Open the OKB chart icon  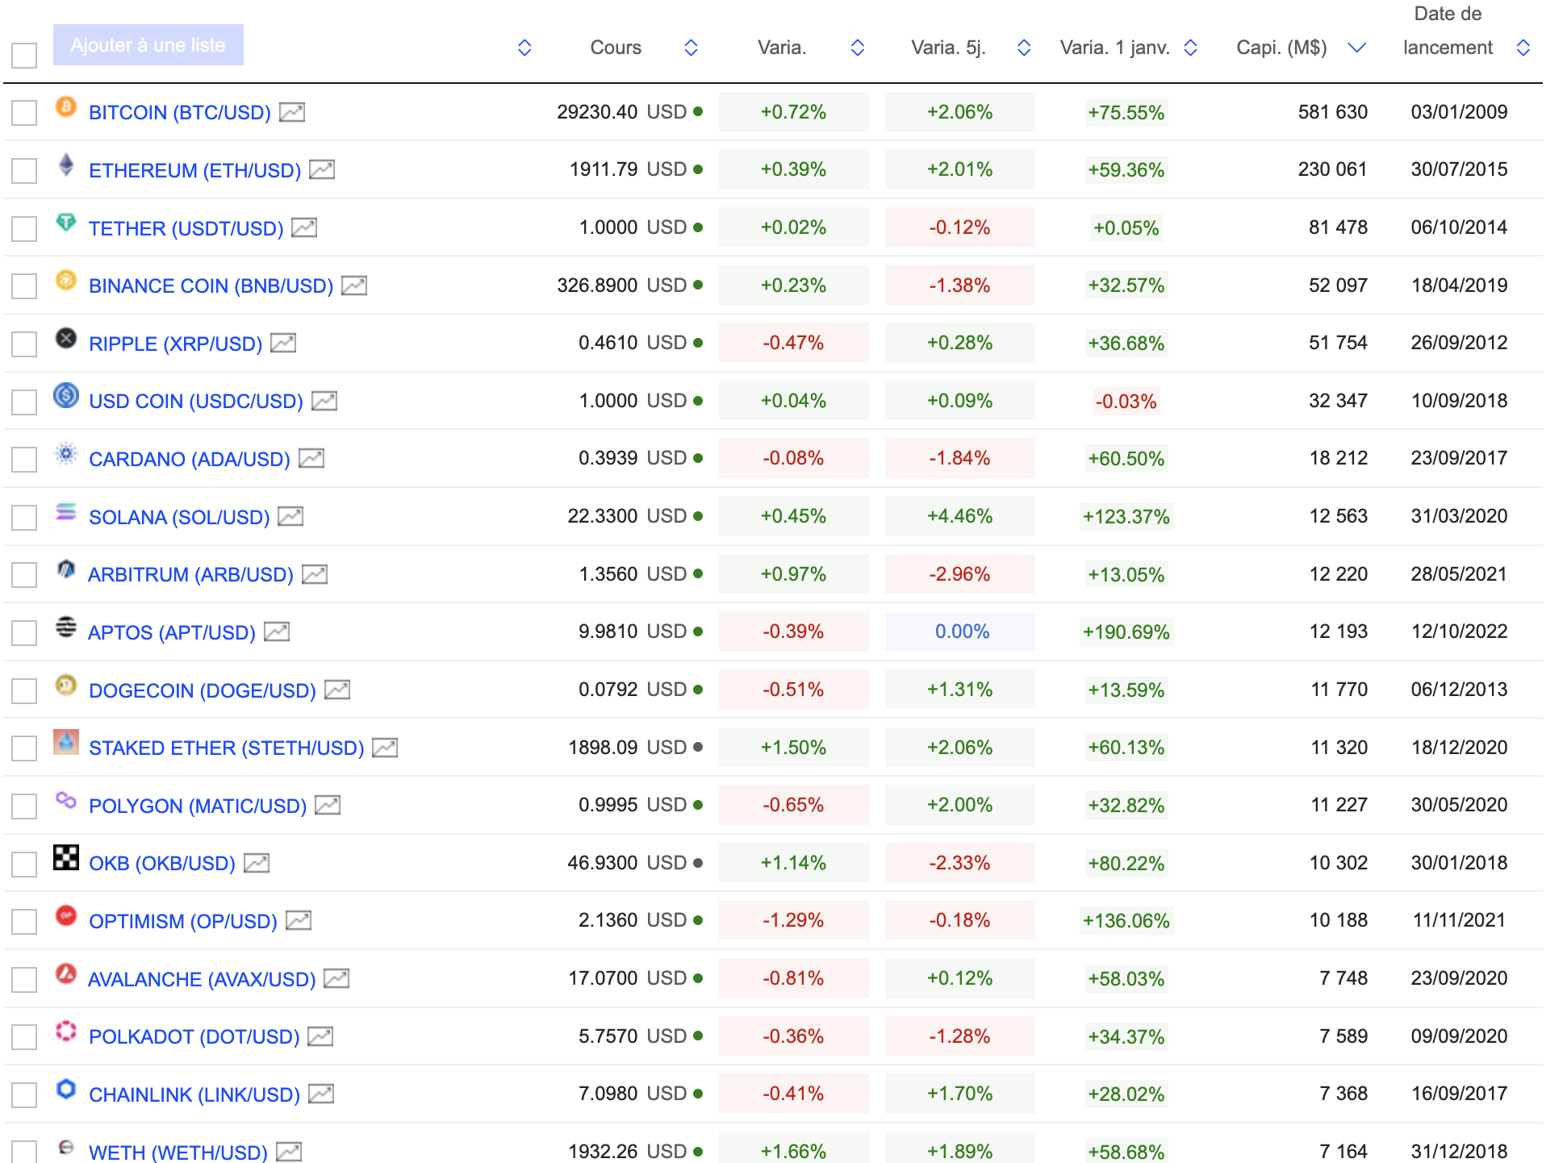pyautogui.click(x=257, y=863)
